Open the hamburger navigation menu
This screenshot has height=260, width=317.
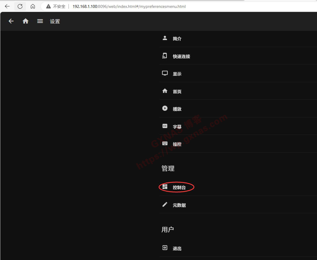click(40, 21)
